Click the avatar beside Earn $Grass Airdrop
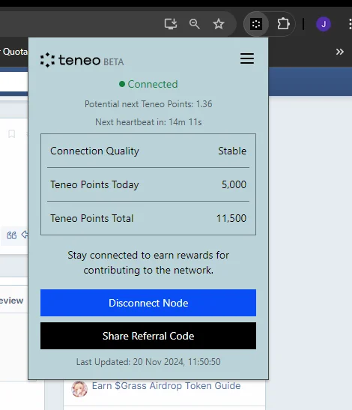 point(79,389)
